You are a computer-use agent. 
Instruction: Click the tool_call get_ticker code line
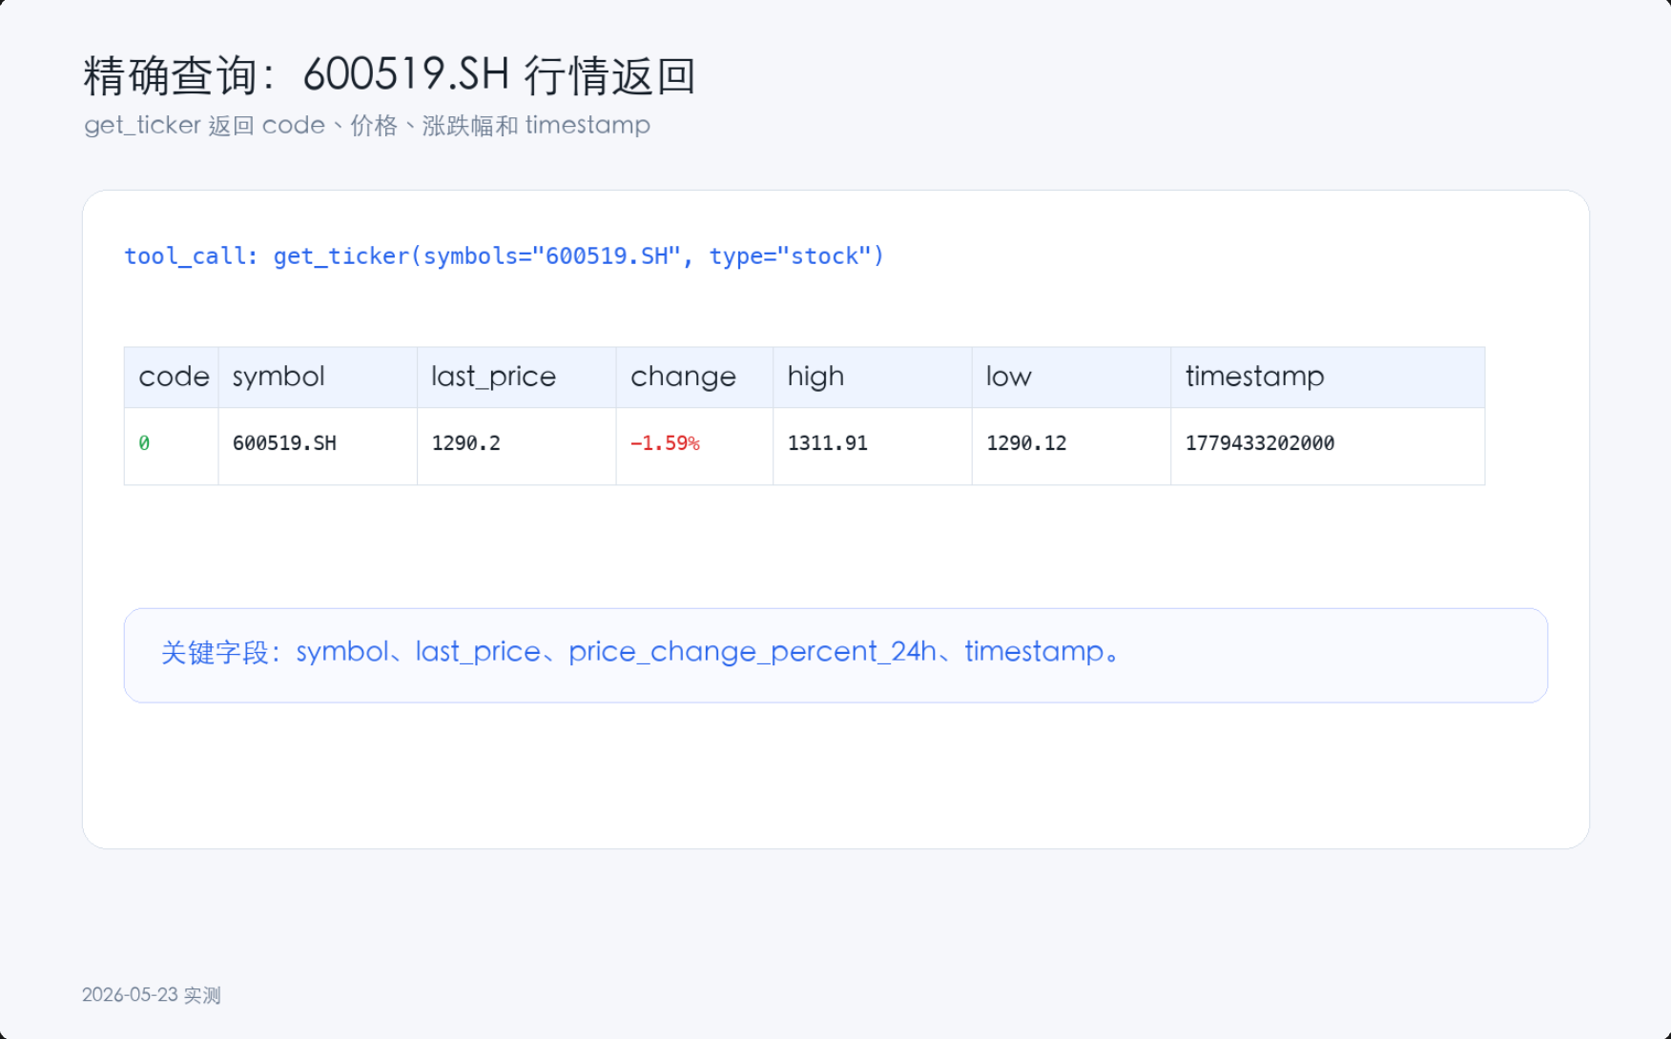(x=505, y=256)
